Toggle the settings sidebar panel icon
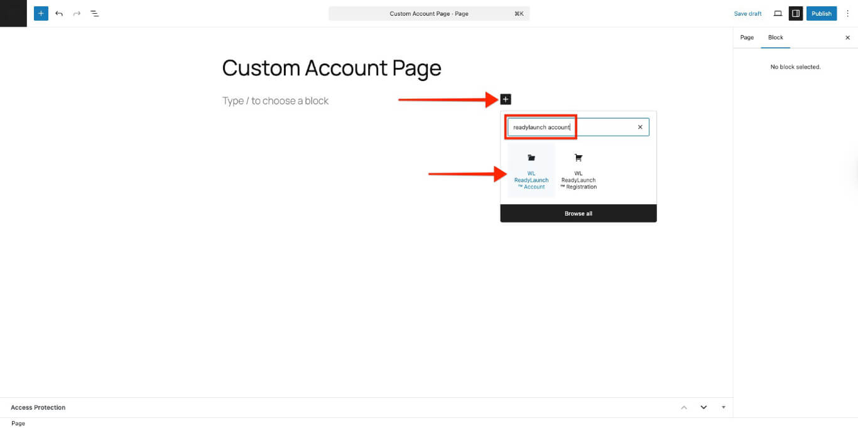The image size is (858, 428). tap(796, 13)
